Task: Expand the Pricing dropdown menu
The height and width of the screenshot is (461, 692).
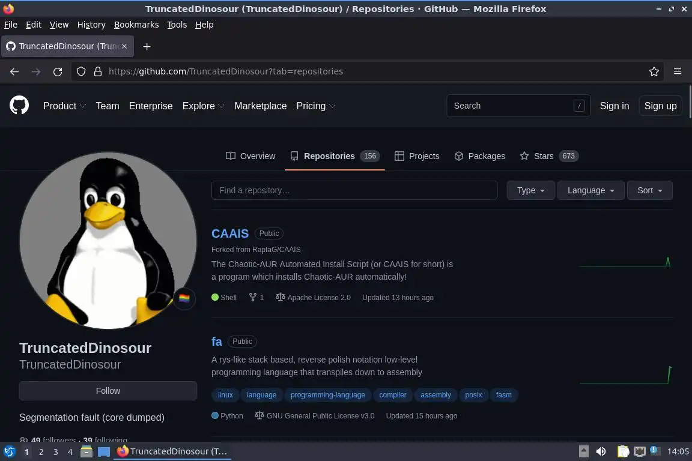Action: 315,106
